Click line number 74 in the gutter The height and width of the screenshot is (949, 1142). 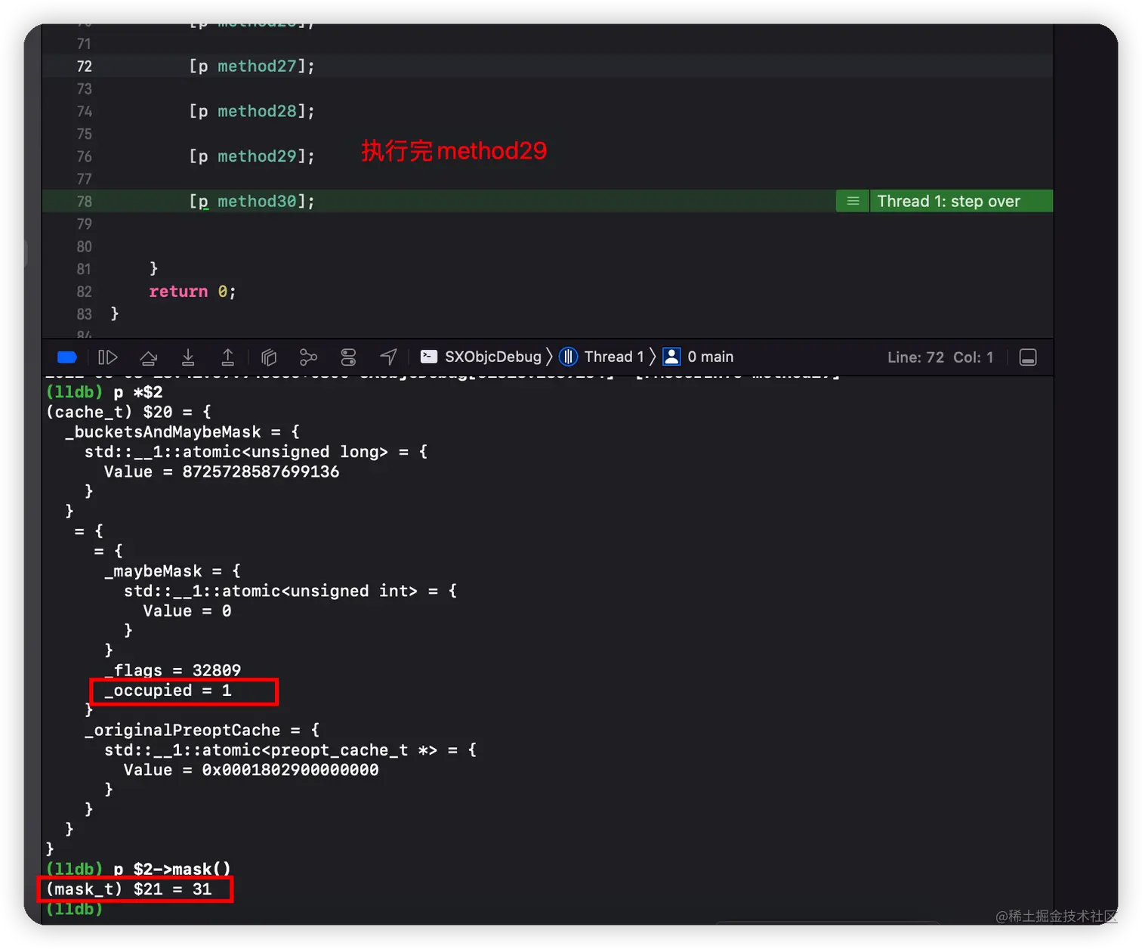(84, 112)
